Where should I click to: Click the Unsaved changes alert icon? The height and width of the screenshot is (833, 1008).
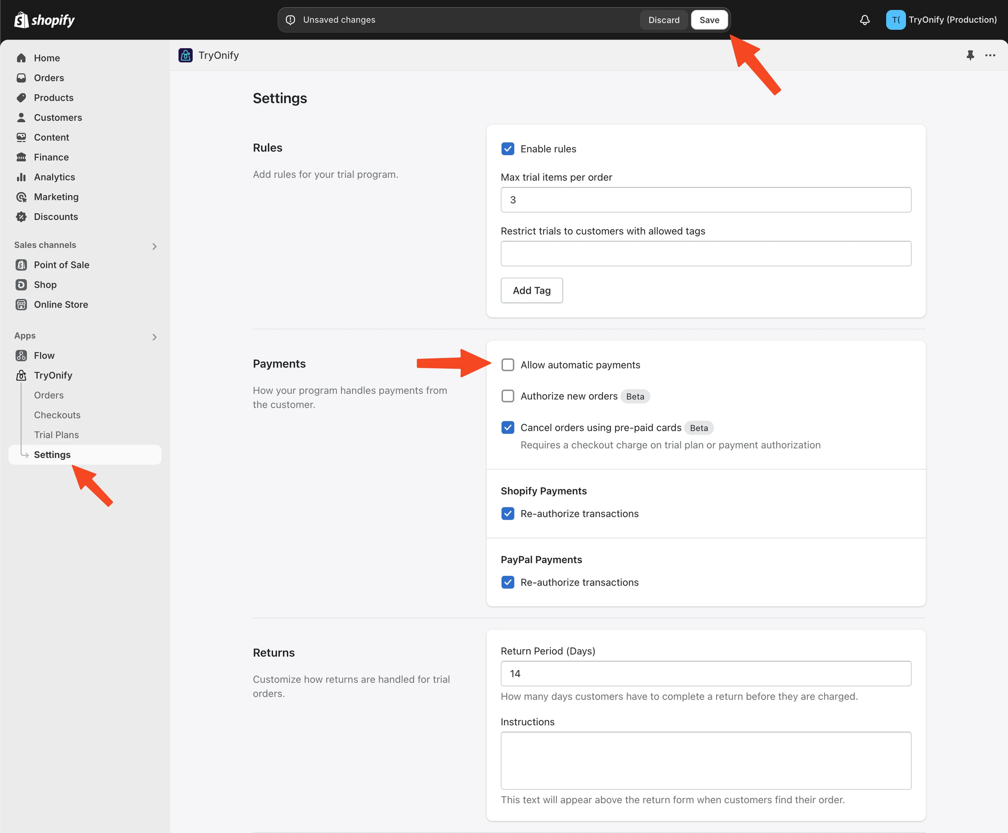(x=291, y=20)
